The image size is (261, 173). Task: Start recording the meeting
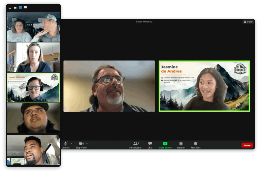(181, 145)
